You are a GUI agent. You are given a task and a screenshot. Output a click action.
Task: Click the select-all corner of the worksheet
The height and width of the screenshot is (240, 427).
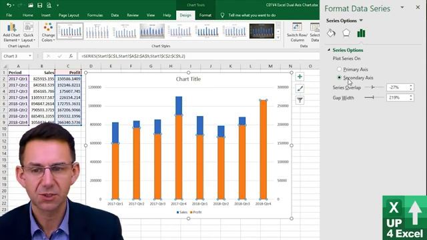click(5, 66)
